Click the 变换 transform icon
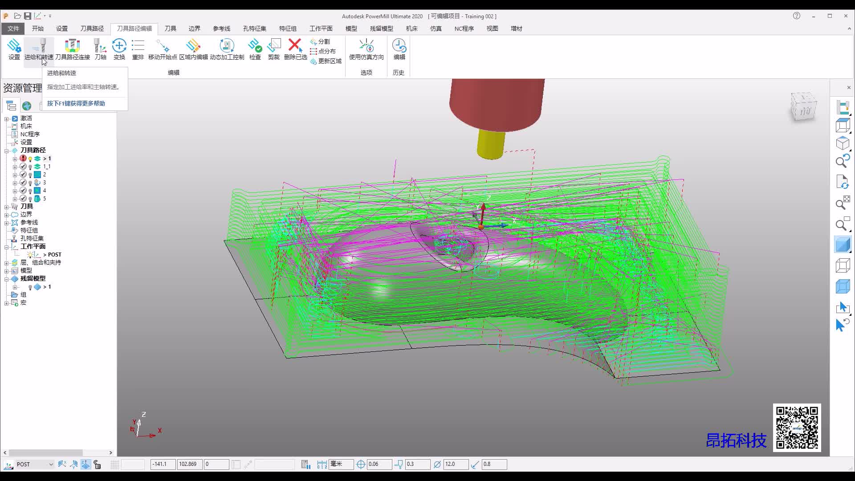Viewport: 855px width, 481px height. coord(119,49)
